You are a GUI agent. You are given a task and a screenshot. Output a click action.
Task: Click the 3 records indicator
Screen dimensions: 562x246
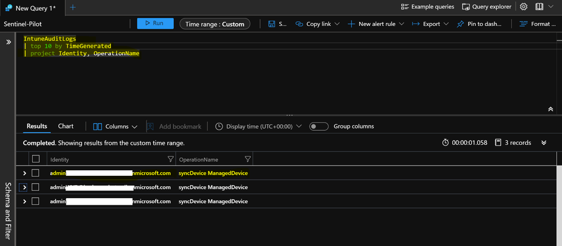click(513, 143)
